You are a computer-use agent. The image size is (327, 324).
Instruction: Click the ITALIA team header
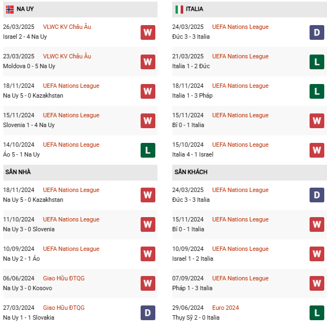tap(195, 9)
